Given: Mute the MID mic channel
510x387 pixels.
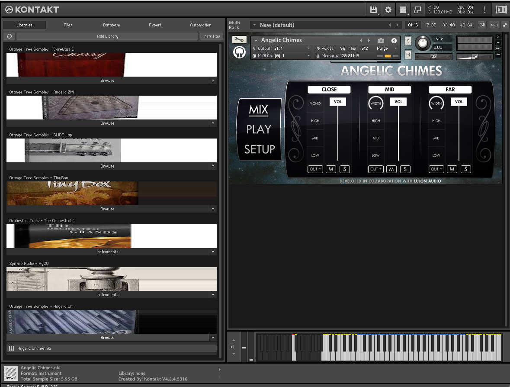Looking at the screenshot, I should click(x=391, y=169).
